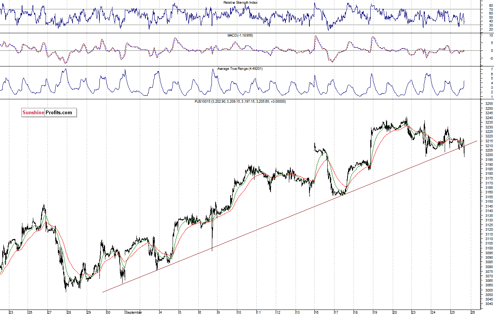Click the date axis label "24"

433,312
